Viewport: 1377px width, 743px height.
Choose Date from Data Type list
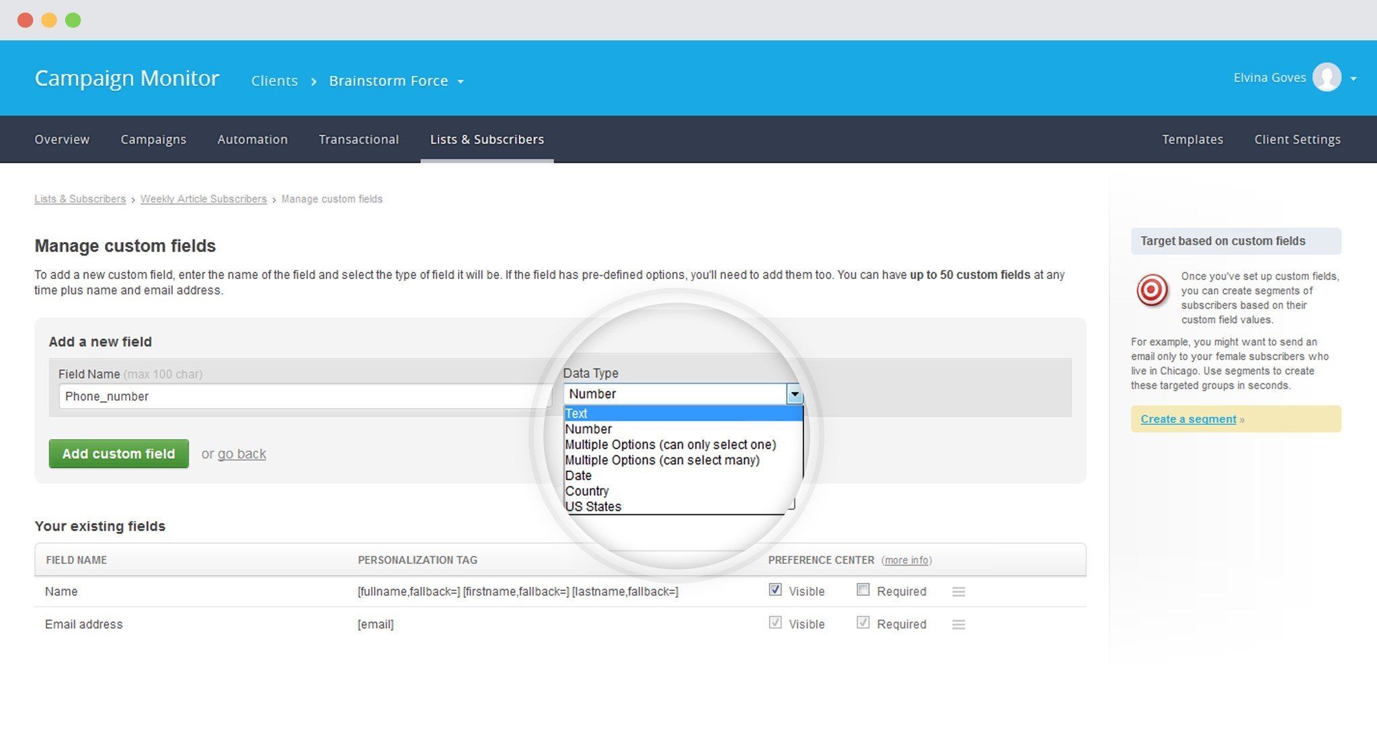[x=683, y=475]
